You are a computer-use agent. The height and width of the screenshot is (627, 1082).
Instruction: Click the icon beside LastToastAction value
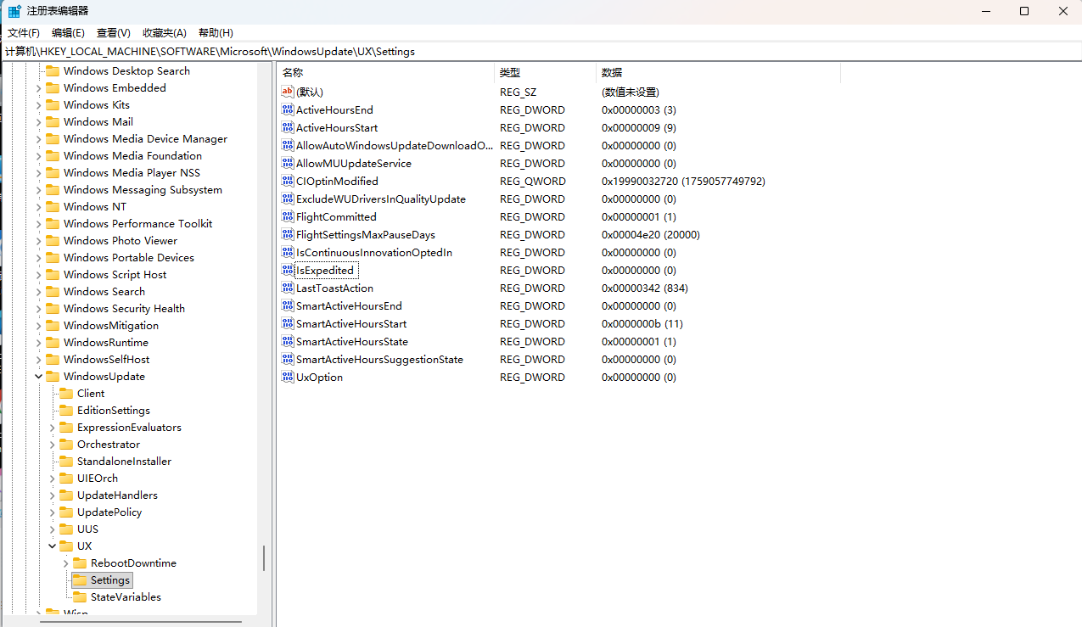[287, 288]
